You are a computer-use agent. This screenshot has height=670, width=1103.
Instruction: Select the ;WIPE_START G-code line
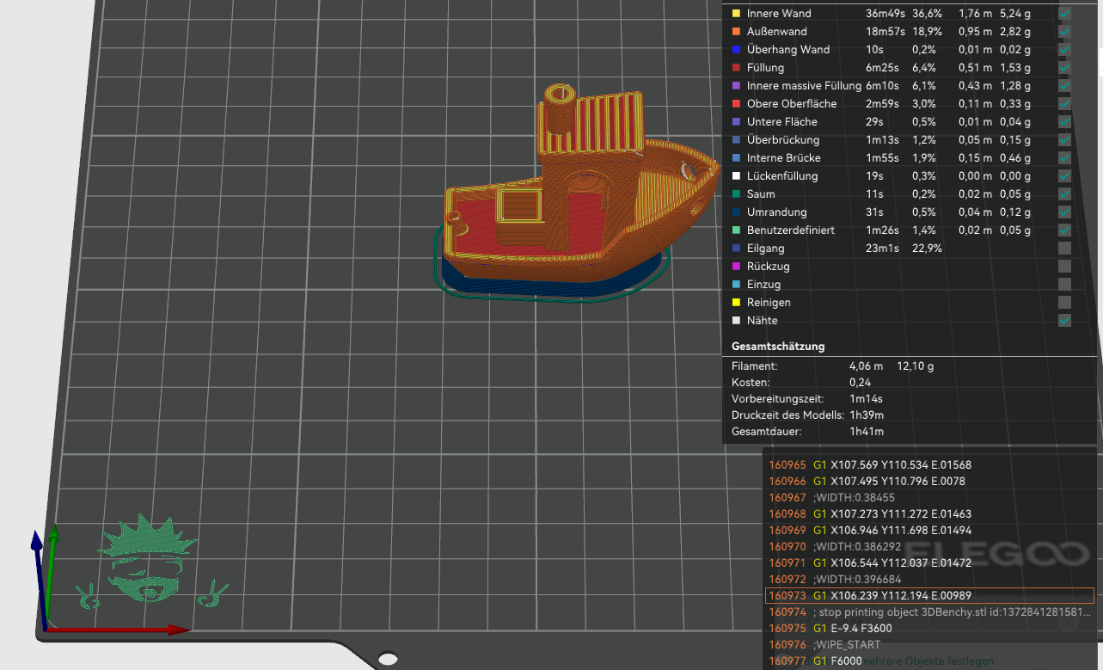coord(929,645)
